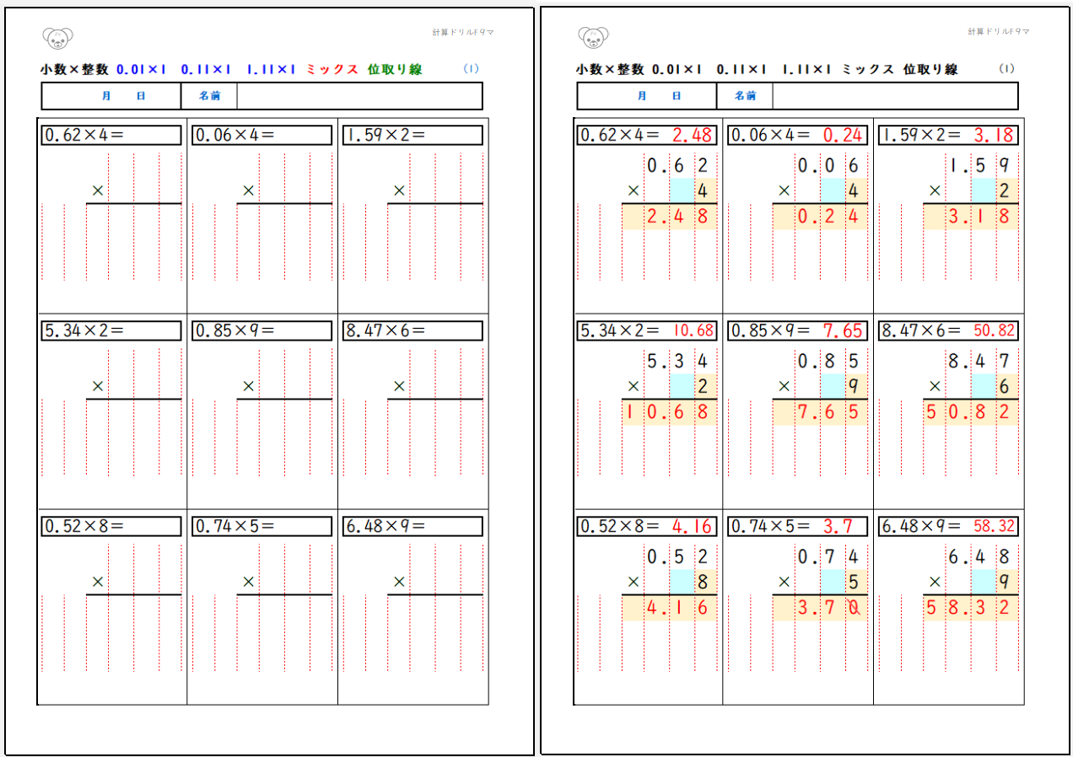Click the × sign under blank 0.85×9= problem
The width and height of the screenshot is (1073, 757).
tap(248, 386)
